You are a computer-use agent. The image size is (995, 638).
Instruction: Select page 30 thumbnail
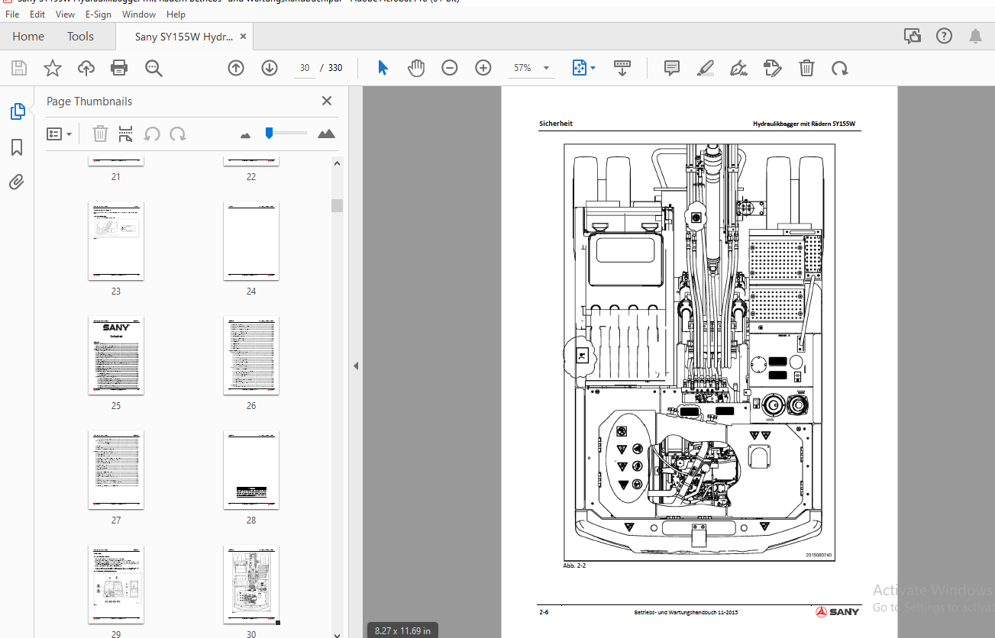pos(251,584)
